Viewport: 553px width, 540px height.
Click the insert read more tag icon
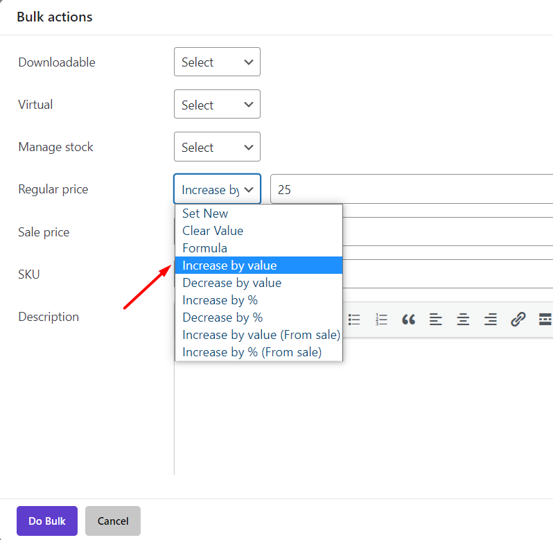tap(545, 320)
